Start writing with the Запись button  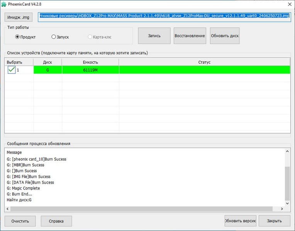[x=154, y=36]
